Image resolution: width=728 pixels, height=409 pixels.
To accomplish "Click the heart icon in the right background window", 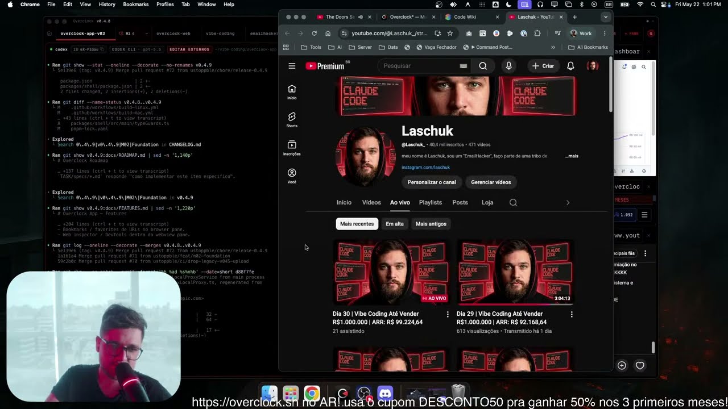I will [640, 366].
